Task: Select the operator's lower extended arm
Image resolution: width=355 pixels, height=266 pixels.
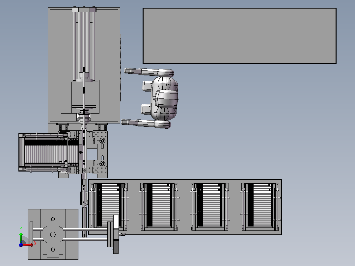Action: tap(146, 123)
